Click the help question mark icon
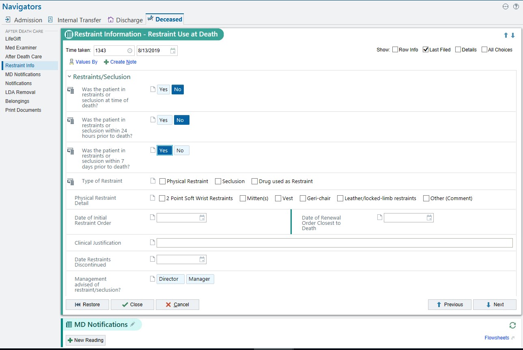The width and height of the screenshot is (523, 350). [516, 6]
